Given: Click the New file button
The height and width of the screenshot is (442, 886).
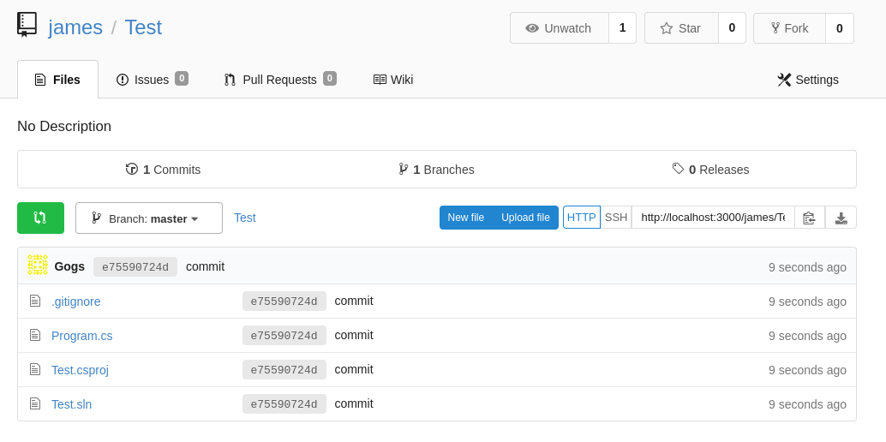Looking at the screenshot, I should [x=465, y=218].
